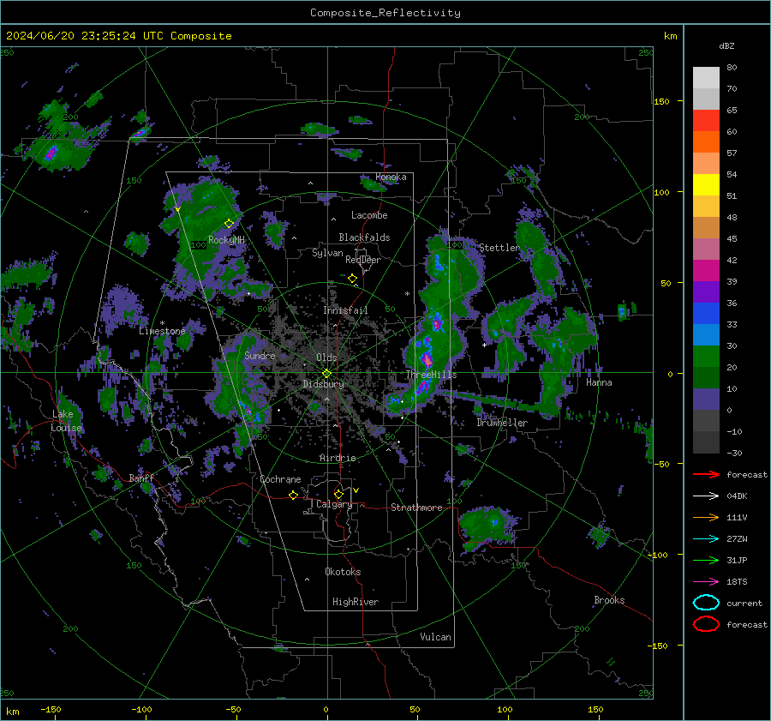Screen dimensions: 771x721
Task: Click the Vulcan city label
Action: click(x=435, y=637)
